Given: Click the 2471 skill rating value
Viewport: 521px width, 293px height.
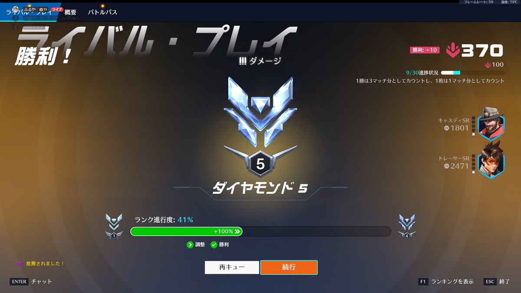Looking at the screenshot, I should [x=460, y=166].
